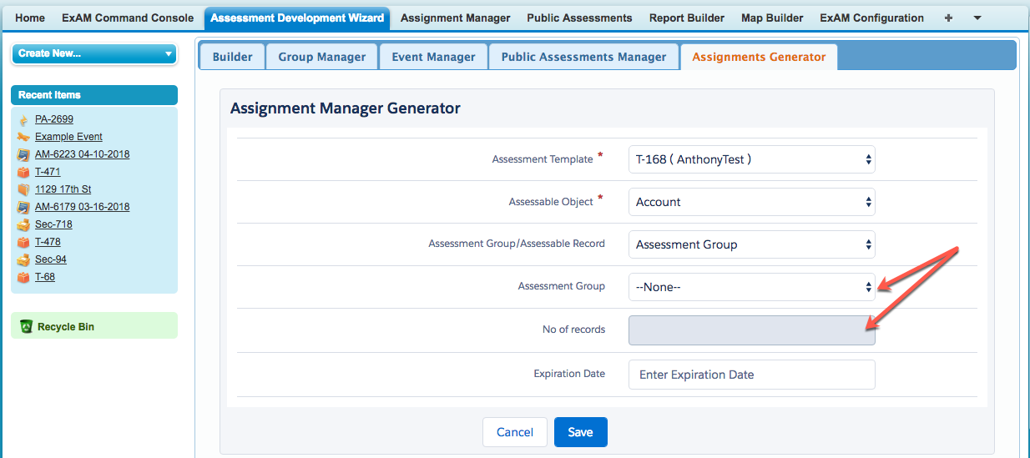This screenshot has width=1030, height=458.
Task: Click the folder icon beside 1129 17th St
Action: pyautogui.click(x=23, y=189)
